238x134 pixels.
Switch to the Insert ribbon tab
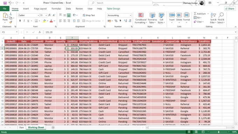click(26, 9)
